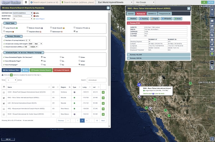The width and height of the screenshot is (215, 142).
Task: Open the magnifier search map tool
Action: click(212, 35)
